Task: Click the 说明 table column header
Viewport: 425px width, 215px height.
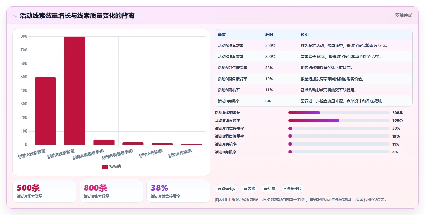Action: coord(304,35)
